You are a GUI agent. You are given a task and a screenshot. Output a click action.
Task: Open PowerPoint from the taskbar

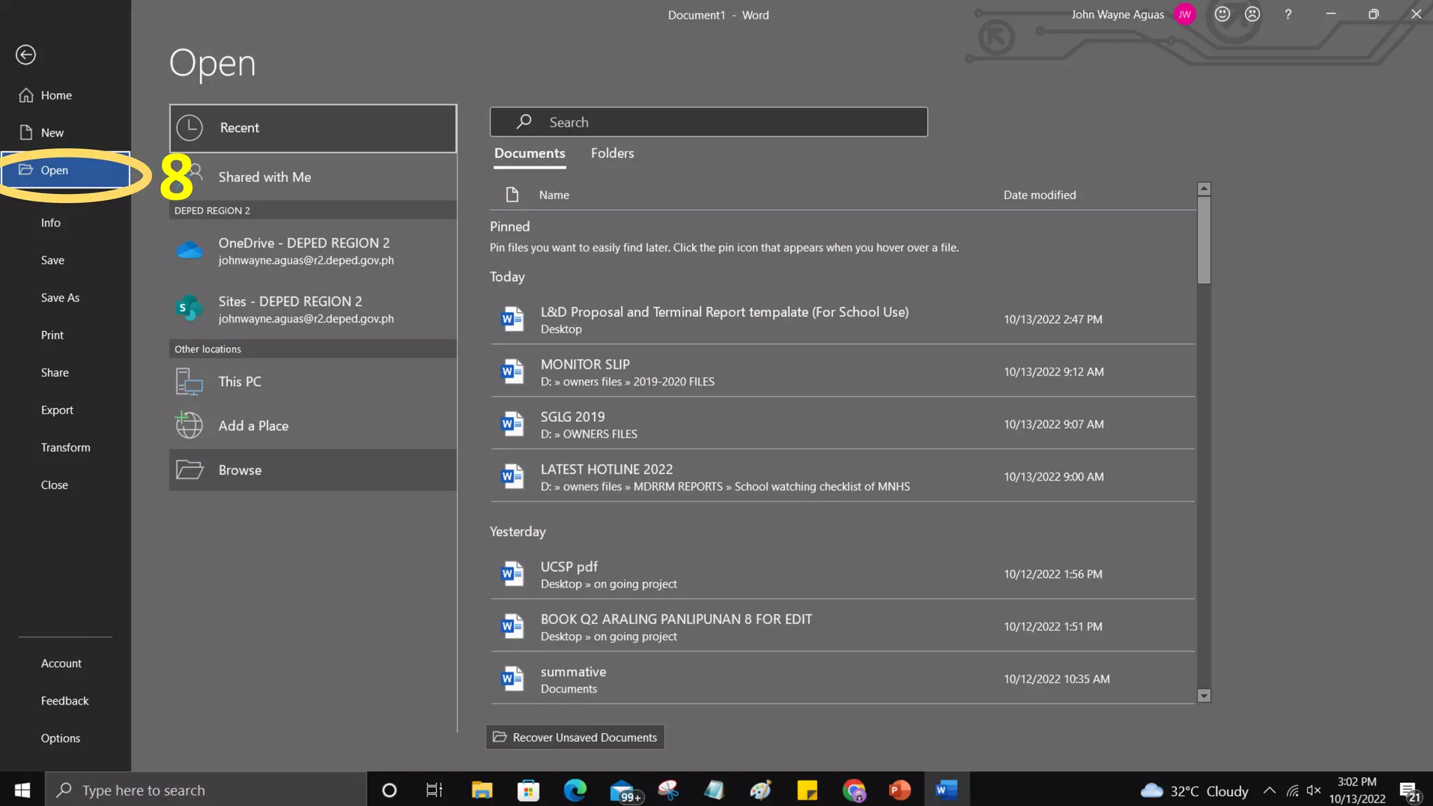pyautogui.click(x=900, y=790)
